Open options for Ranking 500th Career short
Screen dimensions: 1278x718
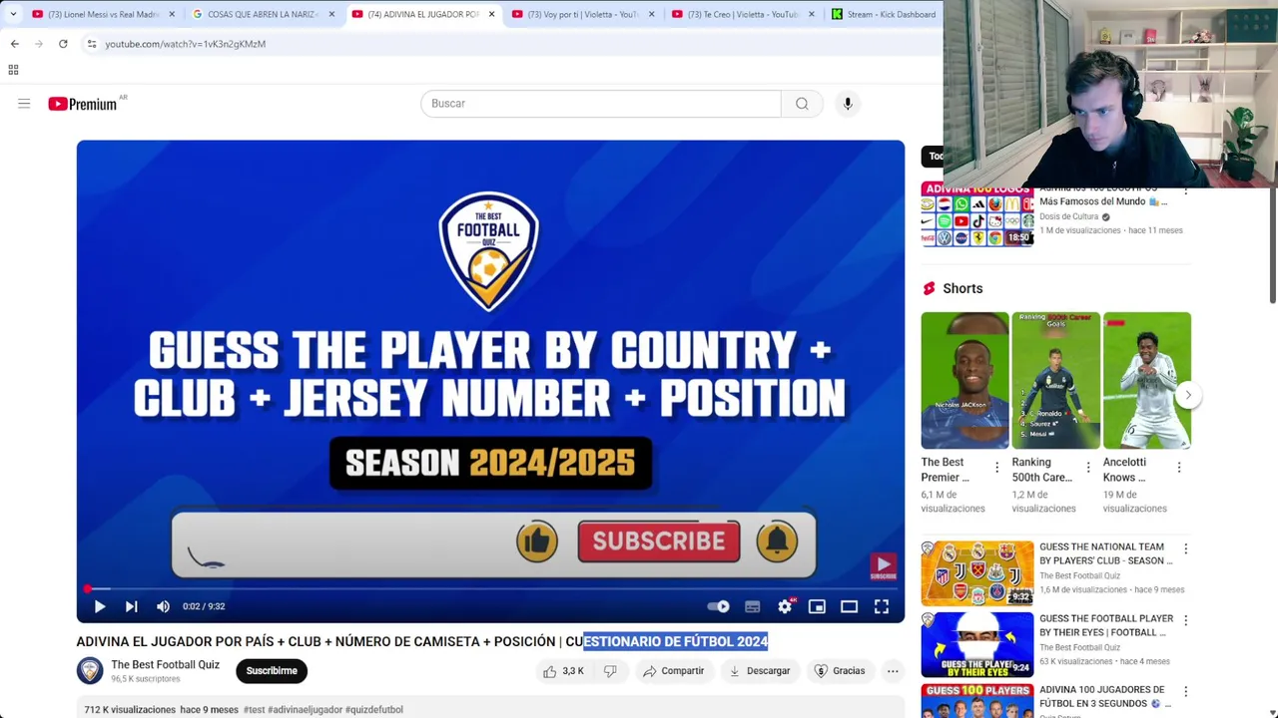pos(1087,468)
